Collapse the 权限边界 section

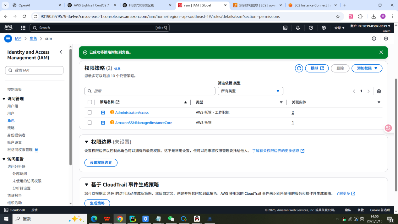(87, 142)
